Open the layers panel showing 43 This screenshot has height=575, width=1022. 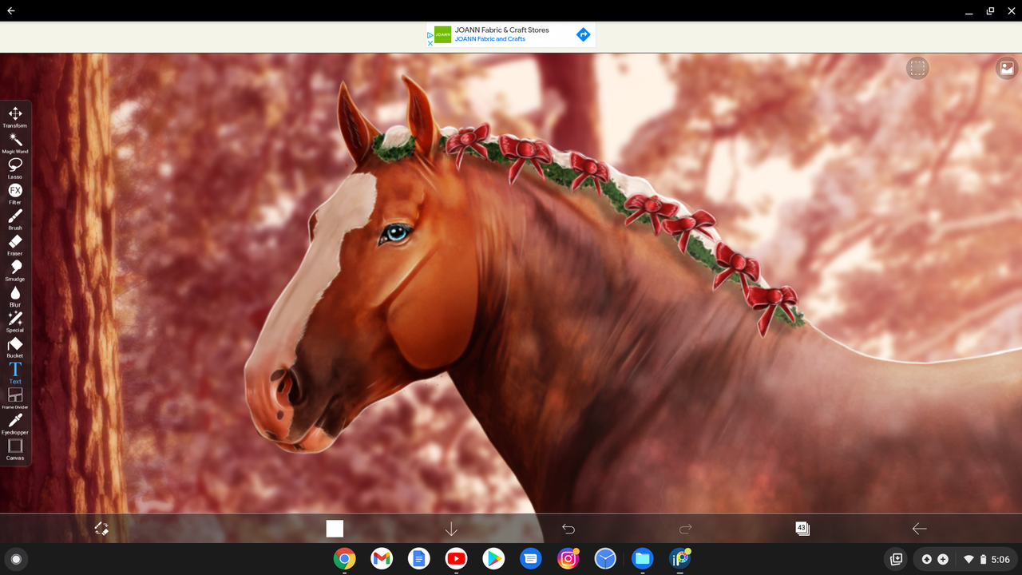click(802, 529)
